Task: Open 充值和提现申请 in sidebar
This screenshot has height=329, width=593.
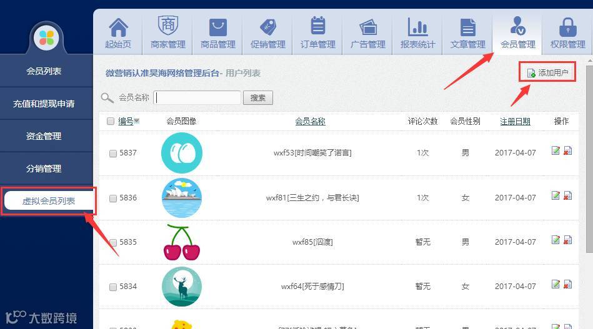Action: [44, 104]
